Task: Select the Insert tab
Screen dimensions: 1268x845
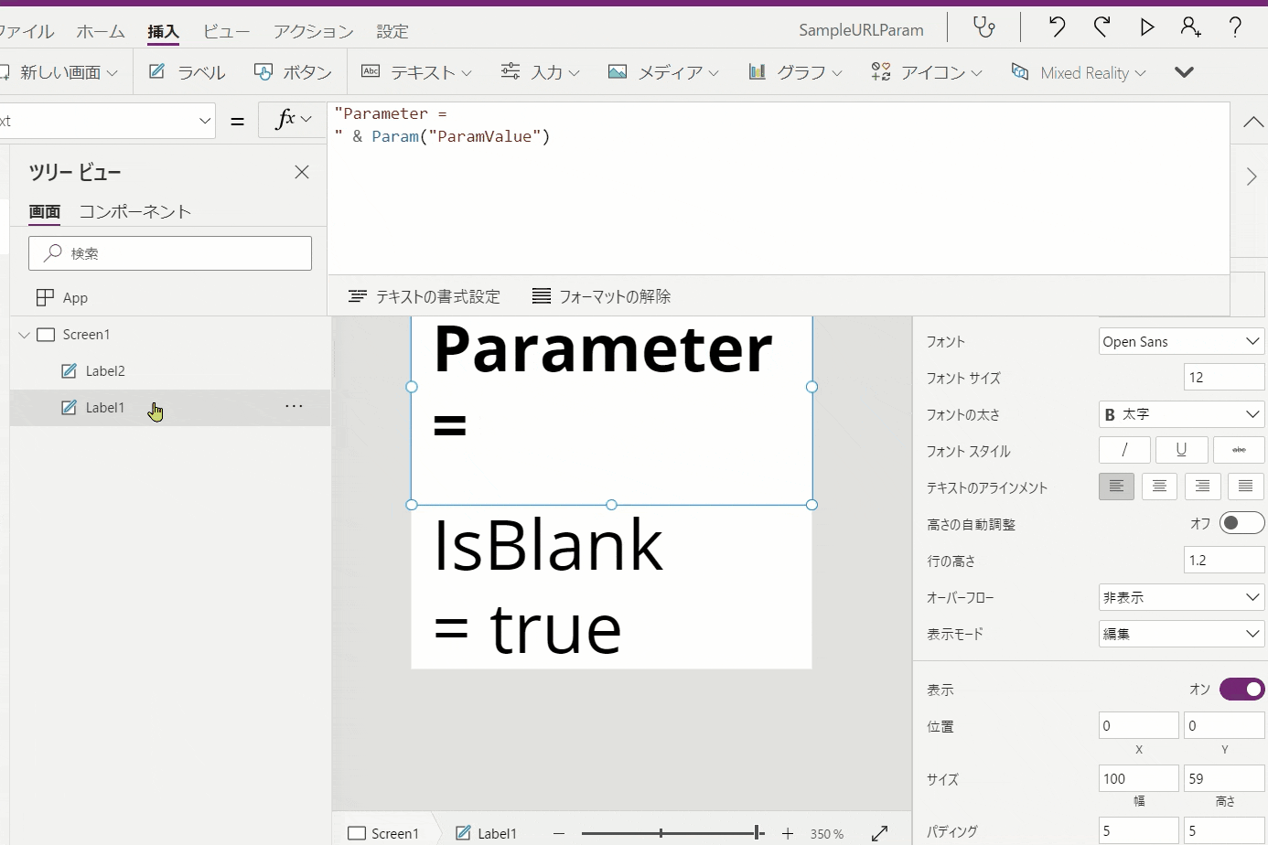Action: click(163, 31)
